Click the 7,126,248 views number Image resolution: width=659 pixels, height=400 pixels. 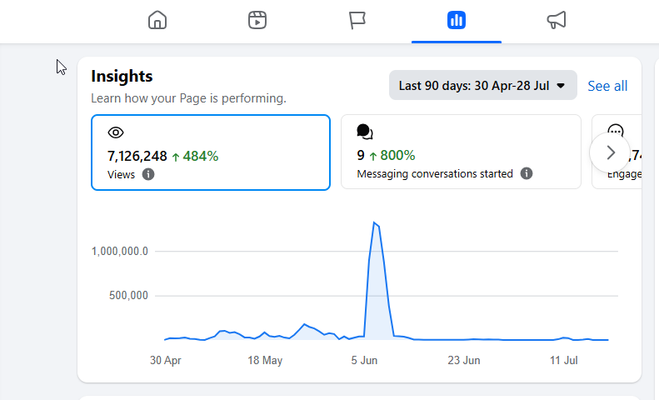click(x=137, y=157)
